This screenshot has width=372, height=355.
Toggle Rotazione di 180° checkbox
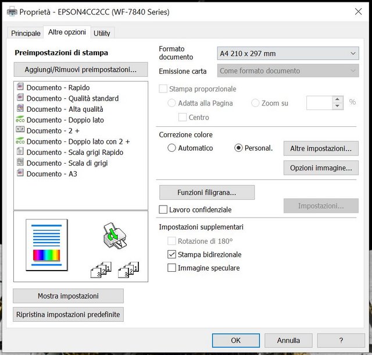click(x=171, y=241)
